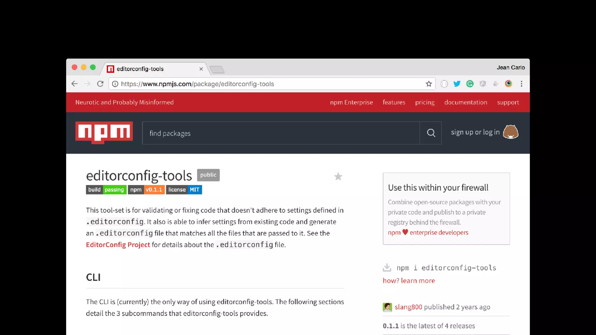Click the browser forward arrow
Image resolution: width=596 pixels, height=335 pixels.
(87, 84)
